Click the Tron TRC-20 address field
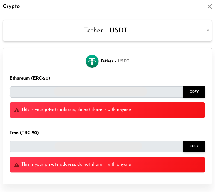 tap(96, 146)
